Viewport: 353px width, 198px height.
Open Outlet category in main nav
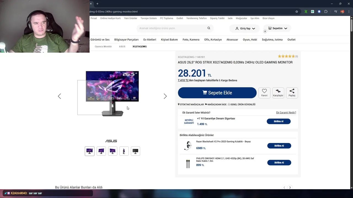point(291,40)
